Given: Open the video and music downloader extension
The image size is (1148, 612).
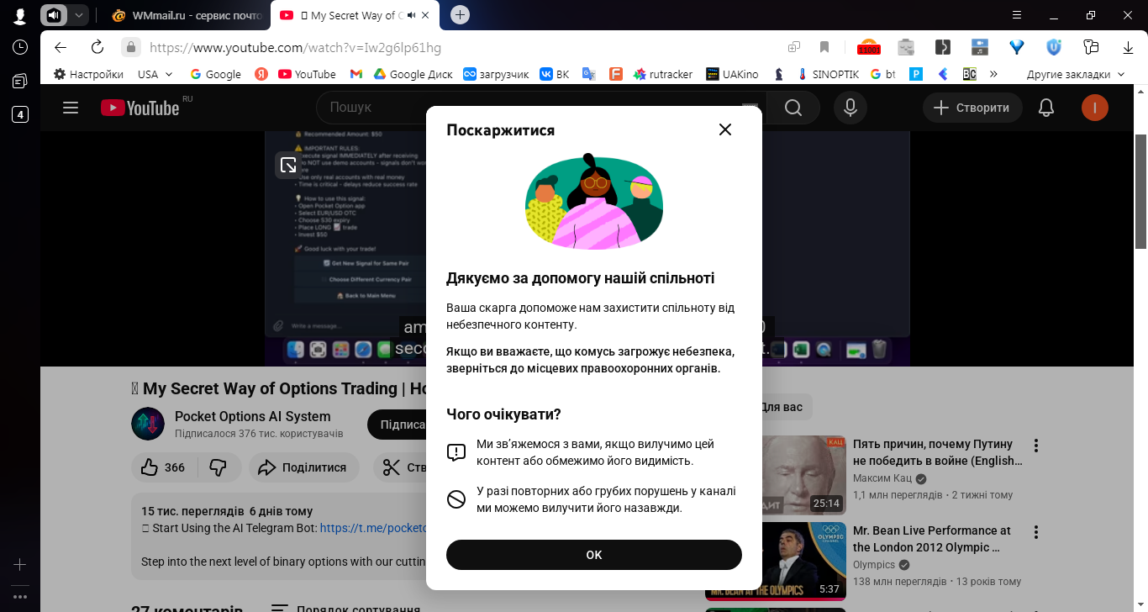Looking at the screenshot, I should (x=980, y=47).
